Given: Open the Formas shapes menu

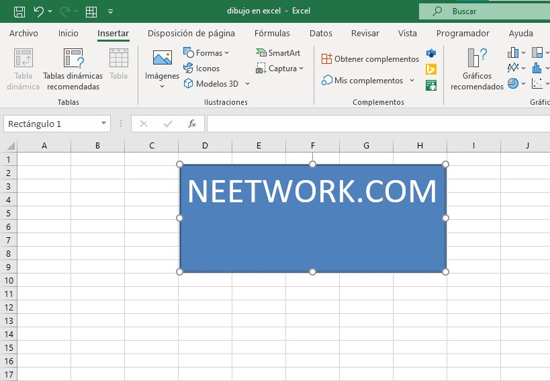Looking at the screenshot, I should [x=206, y=53].
